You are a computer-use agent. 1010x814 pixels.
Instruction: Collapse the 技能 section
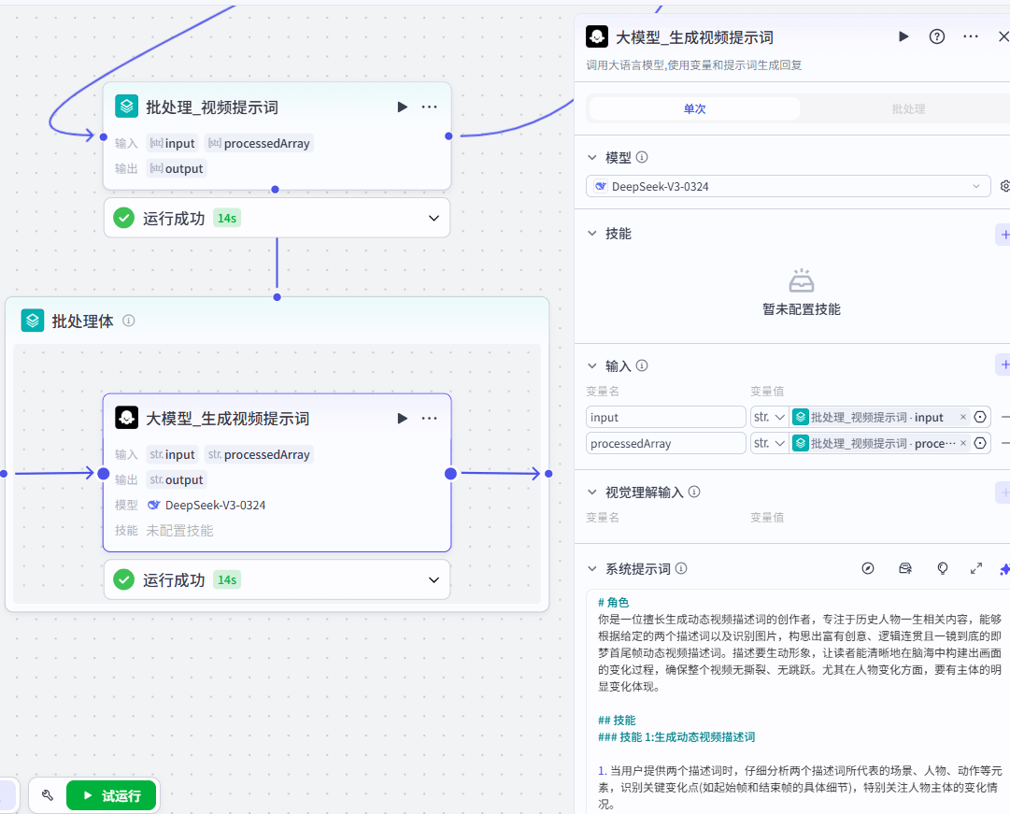click(x=591, y=234)
